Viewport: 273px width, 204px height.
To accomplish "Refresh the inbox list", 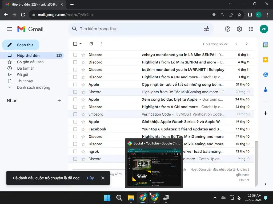I will (x=91, y=44).
